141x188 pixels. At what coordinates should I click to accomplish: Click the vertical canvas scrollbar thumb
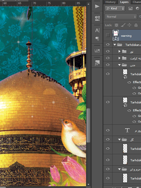pos(88,125)
